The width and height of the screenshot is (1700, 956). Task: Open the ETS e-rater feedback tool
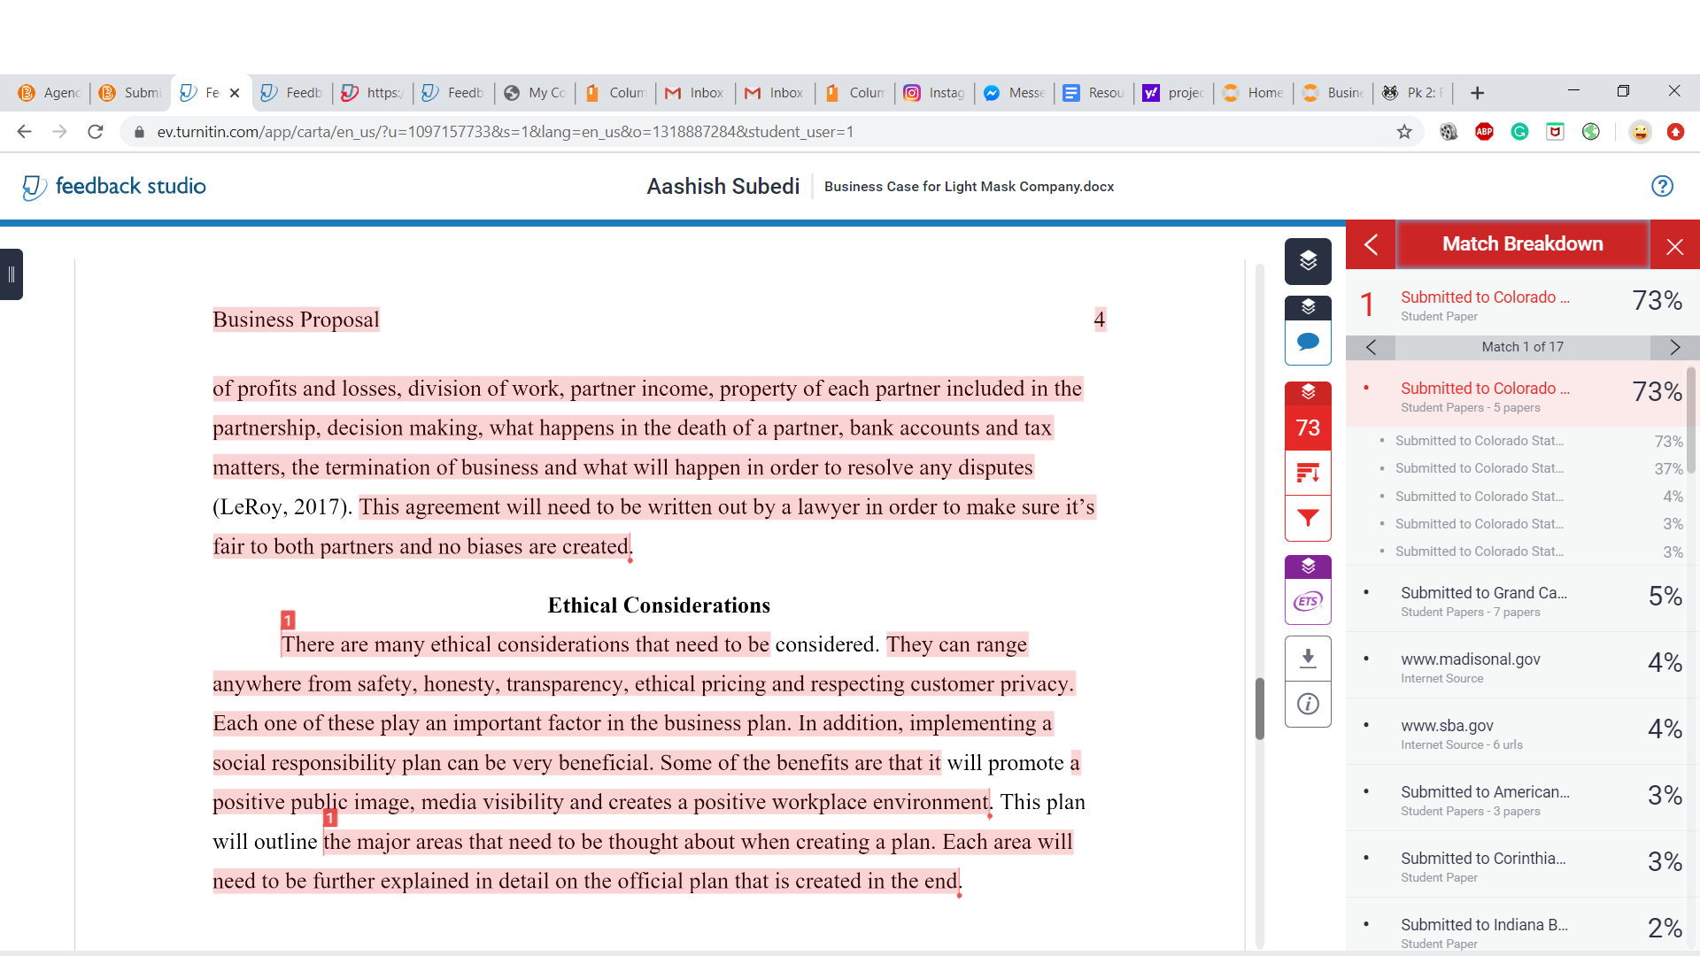[1308, 602]
